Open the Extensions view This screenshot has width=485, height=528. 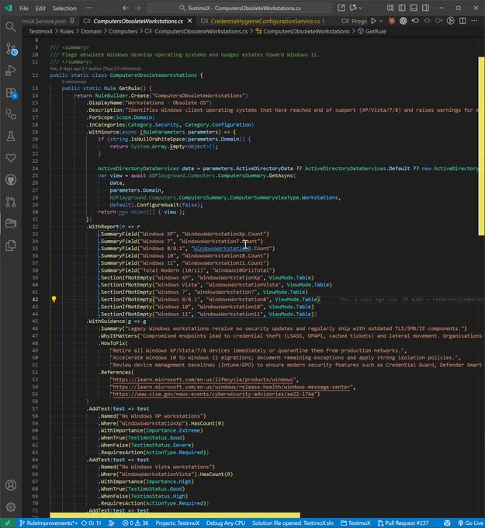click(12, 93)
